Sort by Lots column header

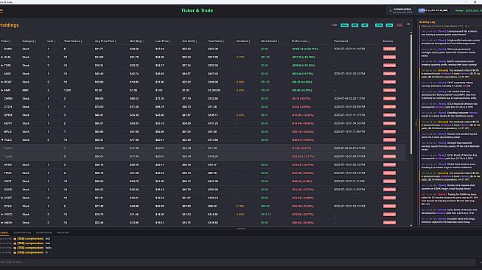click(51, 41)
